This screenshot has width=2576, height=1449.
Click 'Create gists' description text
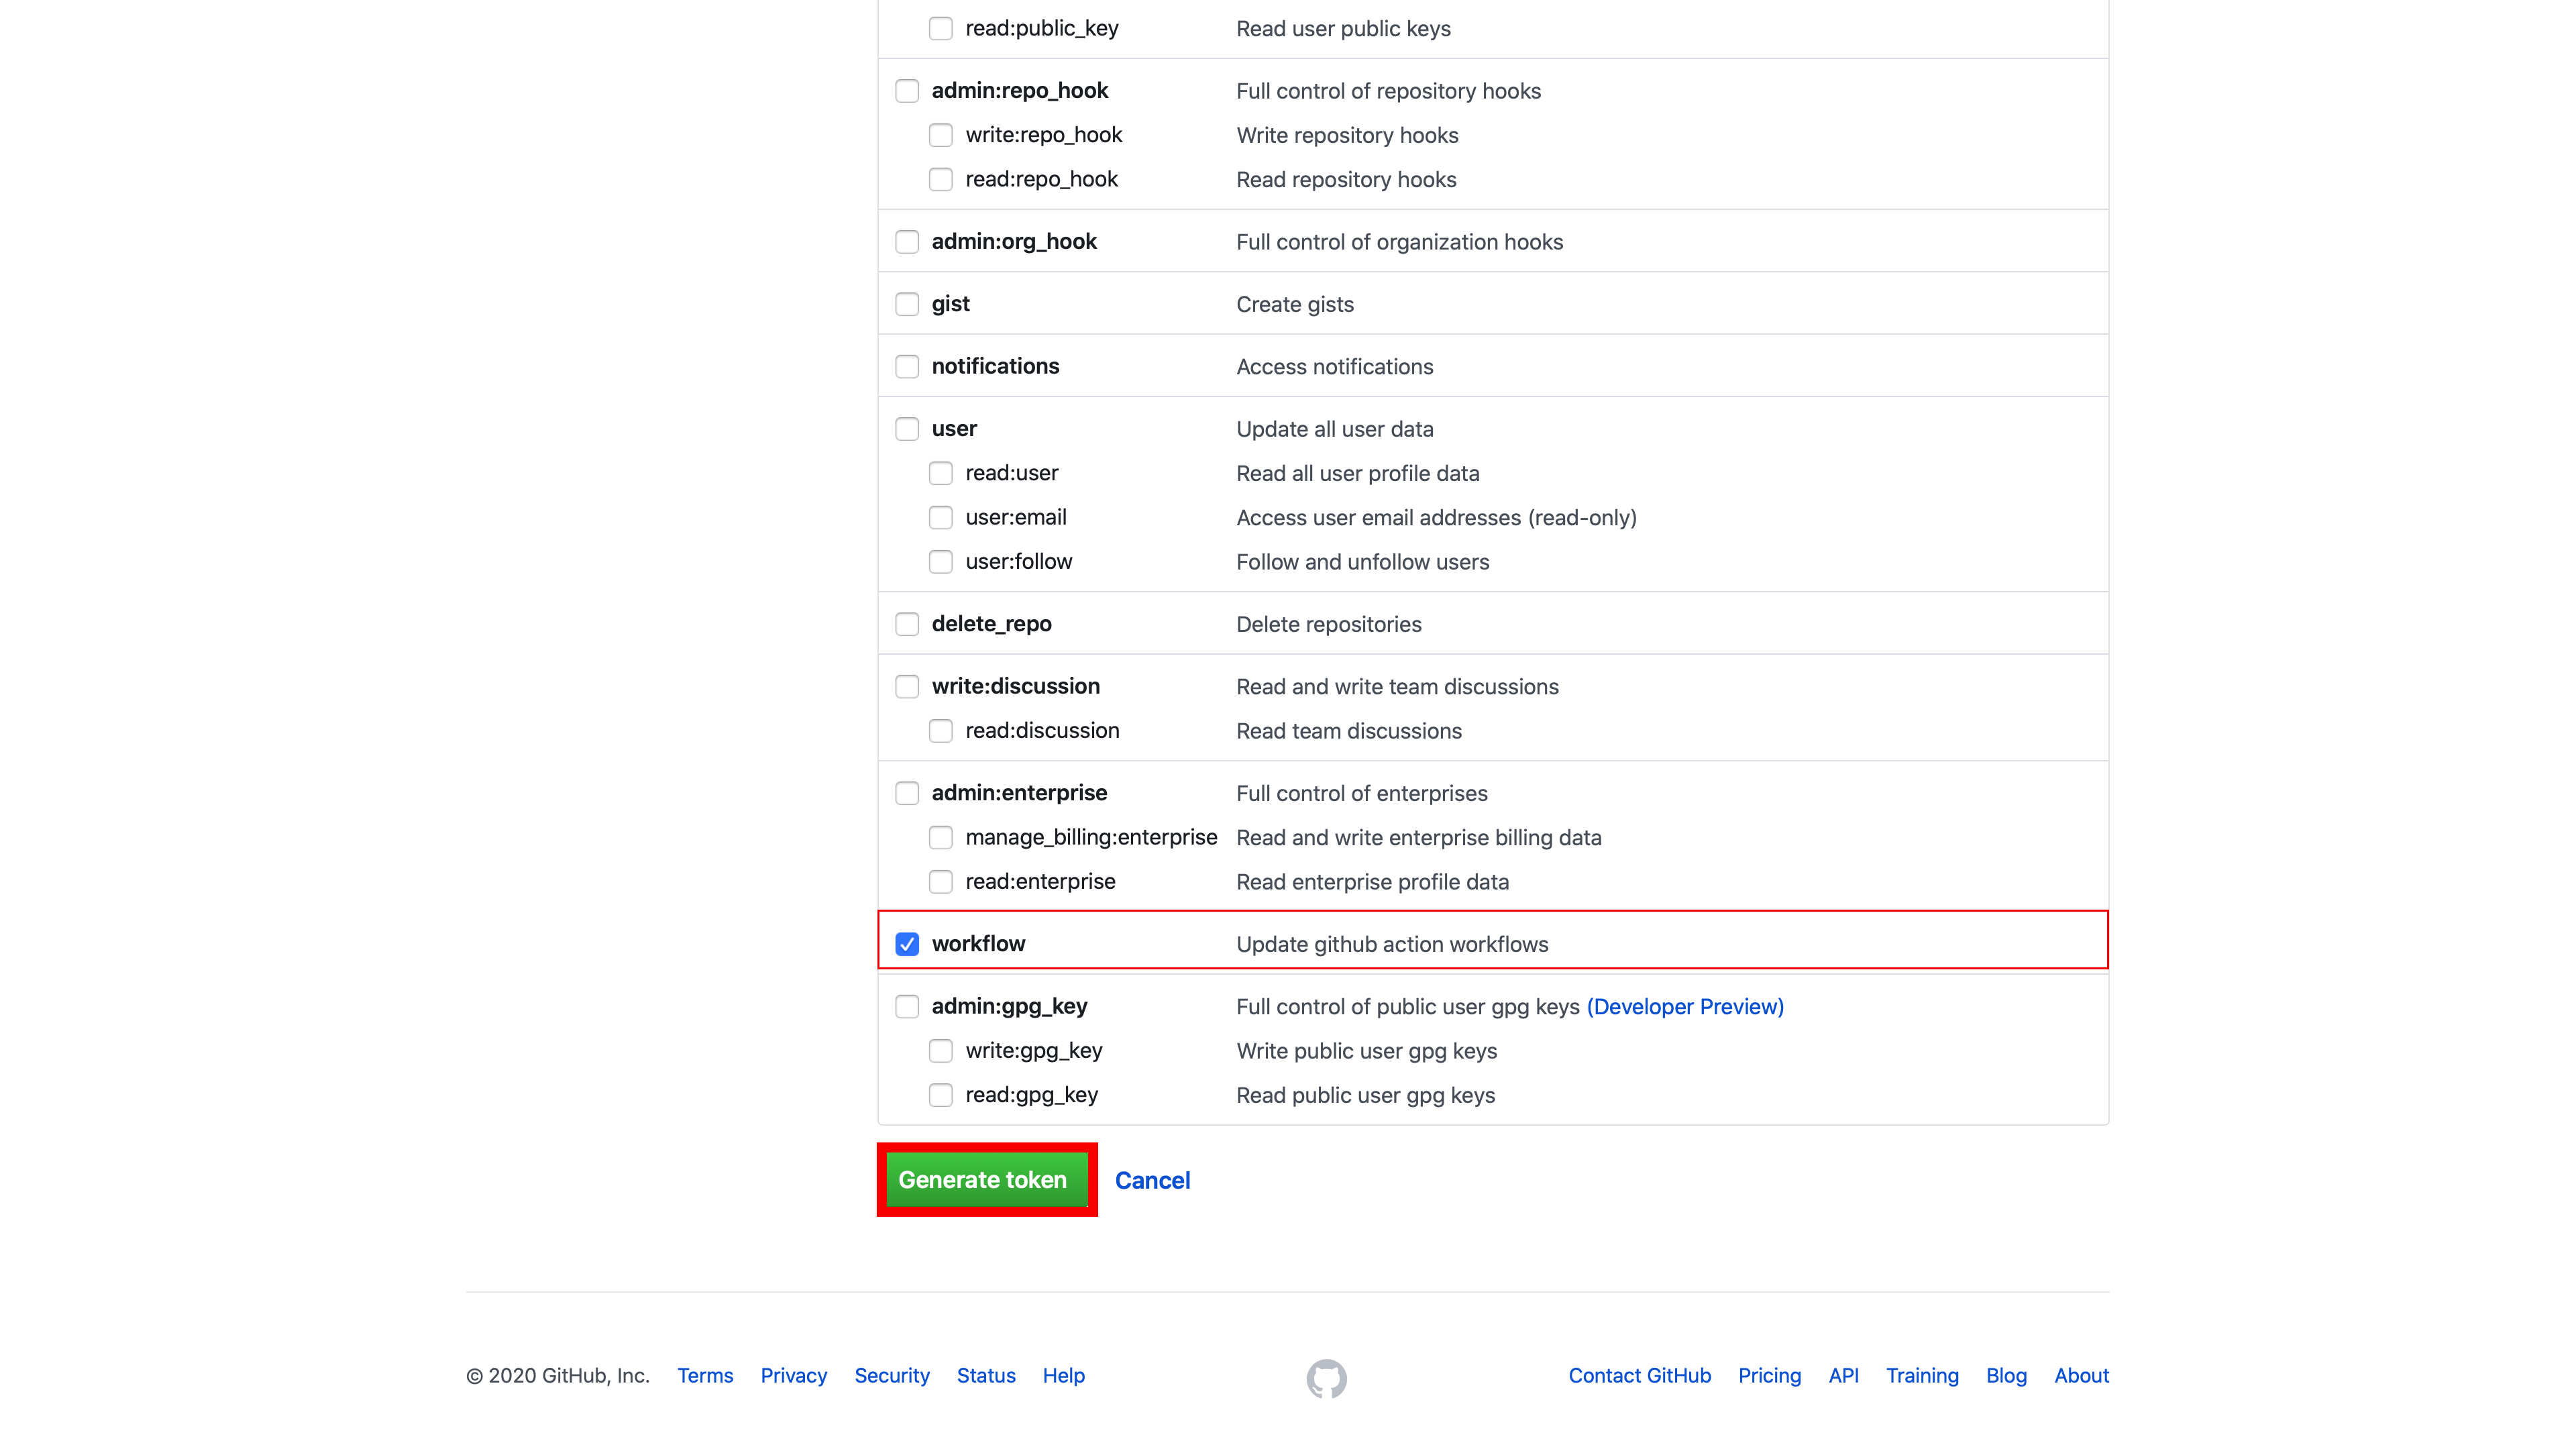click(x=1295, y=305)
